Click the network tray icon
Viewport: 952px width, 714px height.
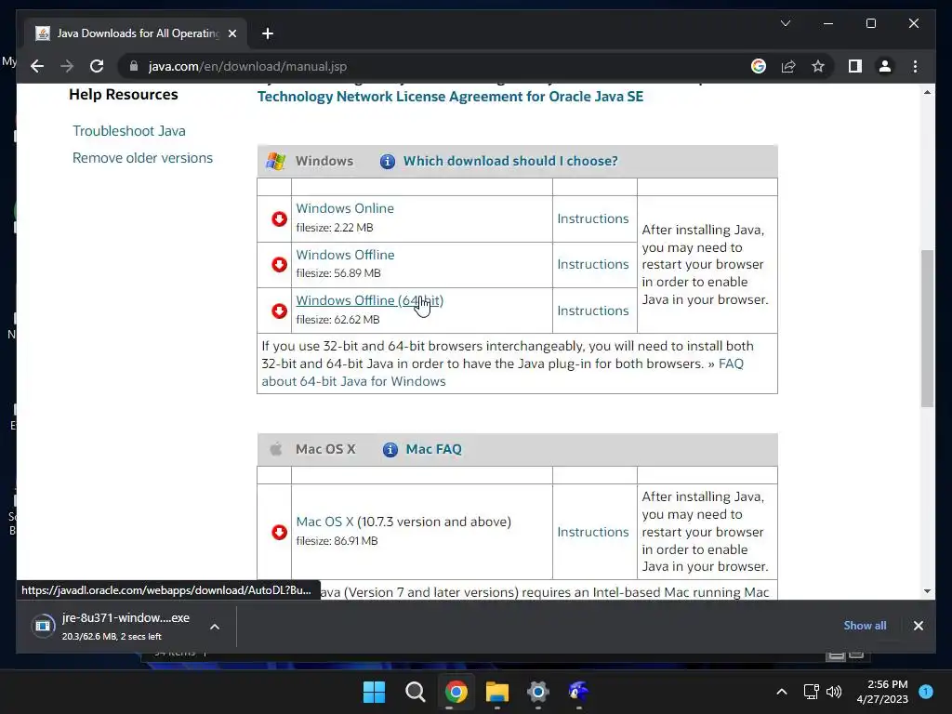point(811,692)
